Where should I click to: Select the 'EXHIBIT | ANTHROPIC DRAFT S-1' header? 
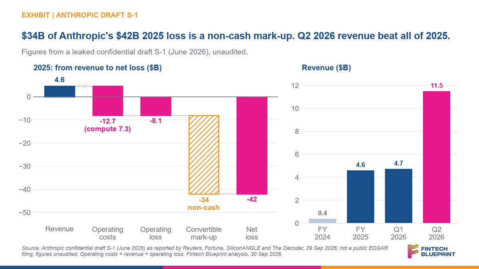[80, 15]
